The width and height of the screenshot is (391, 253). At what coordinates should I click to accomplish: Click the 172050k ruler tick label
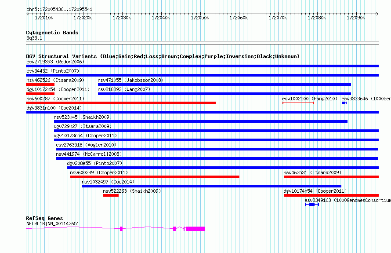pyautogui.click(x=200, y=18)
